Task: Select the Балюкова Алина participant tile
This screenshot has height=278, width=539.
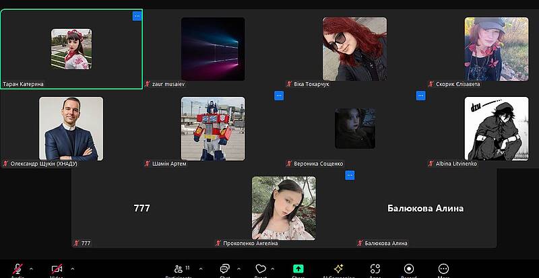Action: (x=425, y=208)
